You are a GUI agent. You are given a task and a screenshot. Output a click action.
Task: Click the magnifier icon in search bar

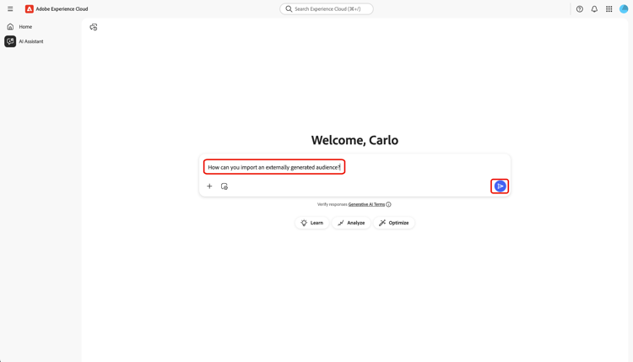289,9
